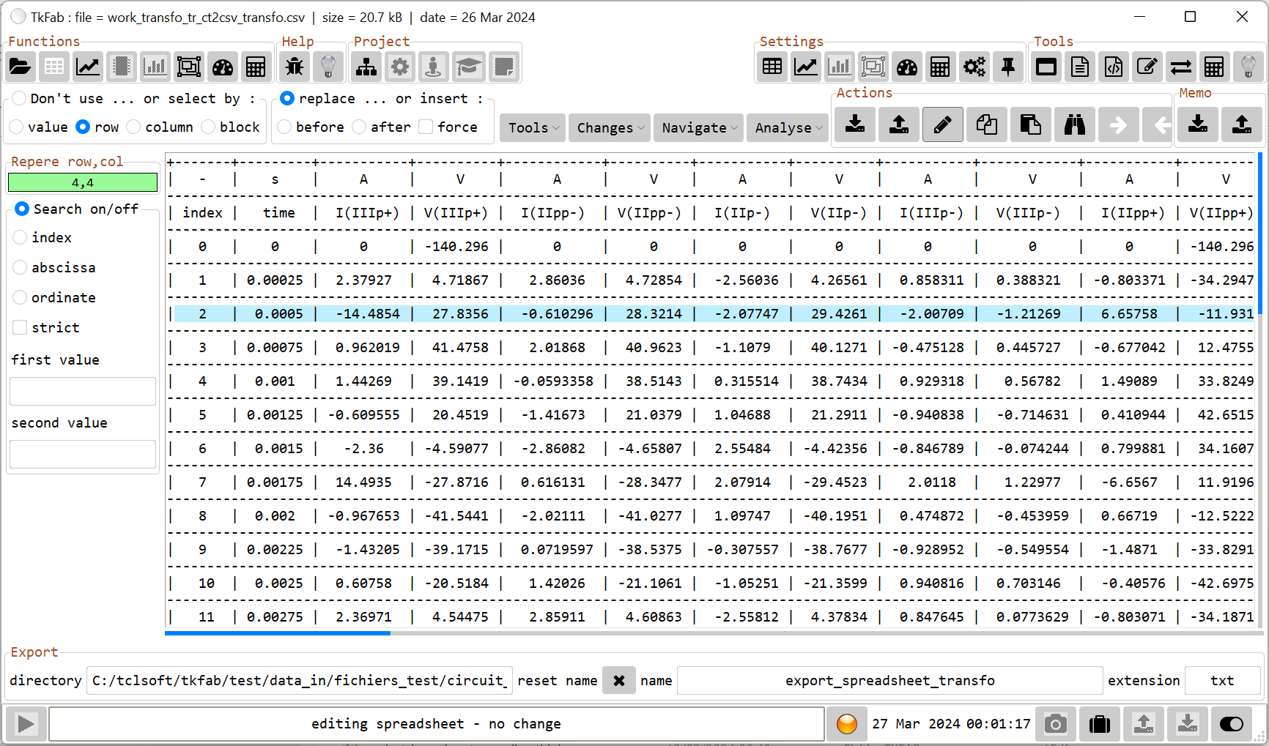Viewport: 1269px width, 746px height.
Task: Click the first value input field
Action: (83, 391)
